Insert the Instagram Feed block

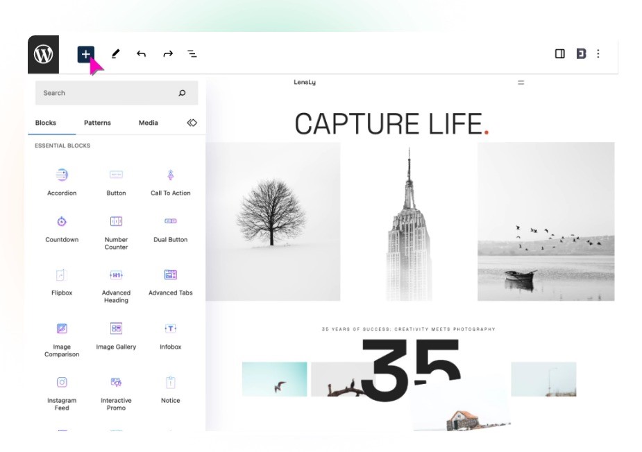[62, 393]
